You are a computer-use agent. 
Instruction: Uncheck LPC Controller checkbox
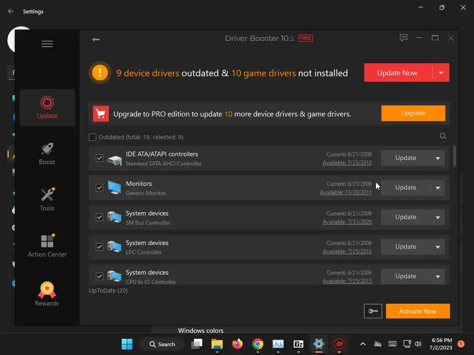point(100,247)
